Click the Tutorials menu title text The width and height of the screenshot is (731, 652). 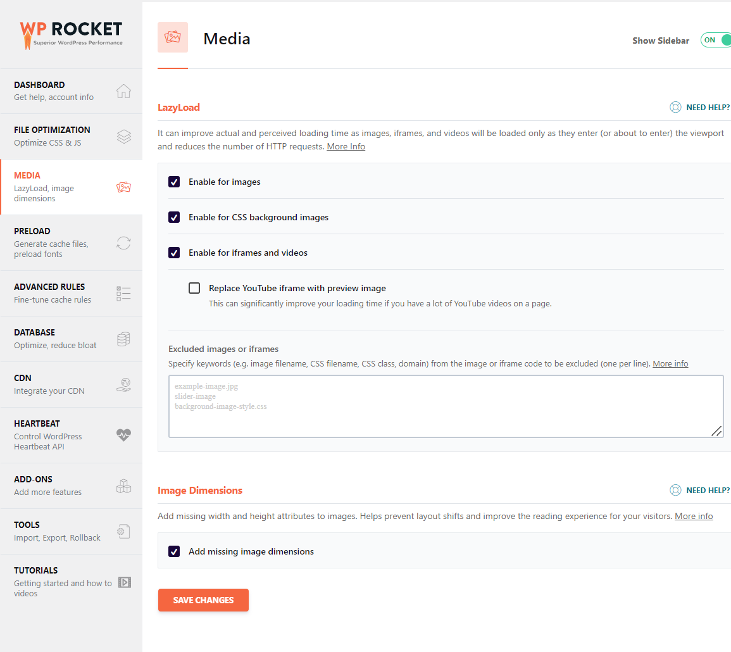(36, 570)
